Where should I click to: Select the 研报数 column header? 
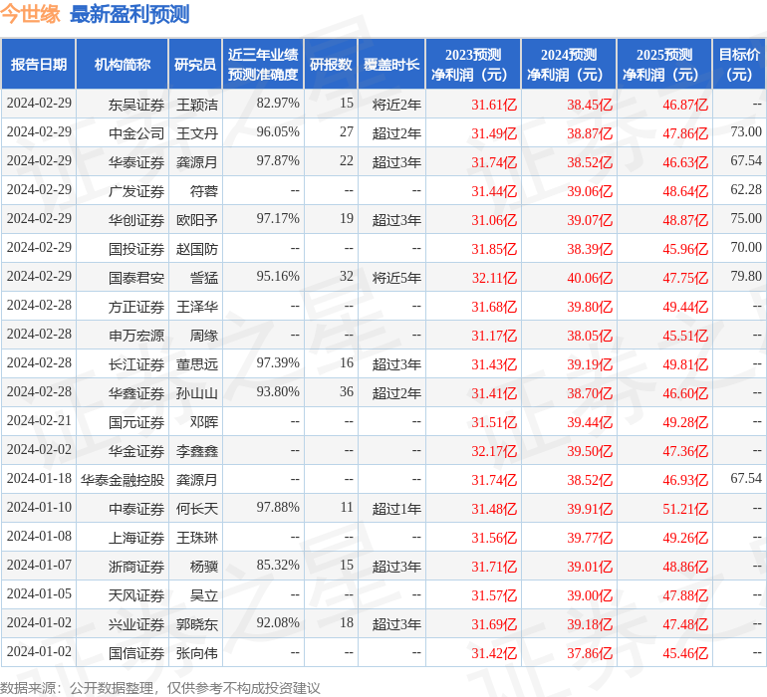point(331,64)
